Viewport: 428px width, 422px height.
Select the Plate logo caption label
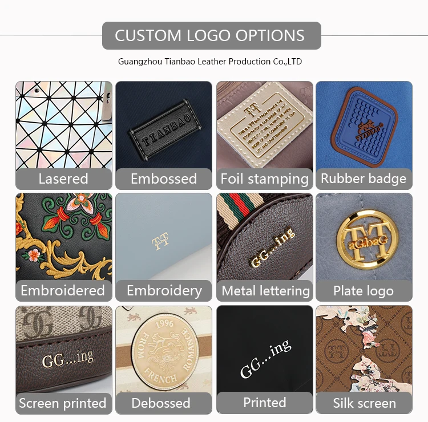364,291
